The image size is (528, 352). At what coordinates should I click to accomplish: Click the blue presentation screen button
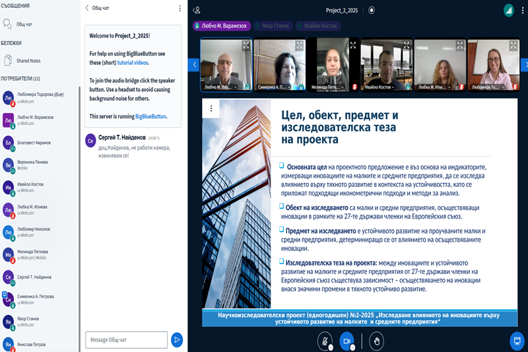point(517,341)
